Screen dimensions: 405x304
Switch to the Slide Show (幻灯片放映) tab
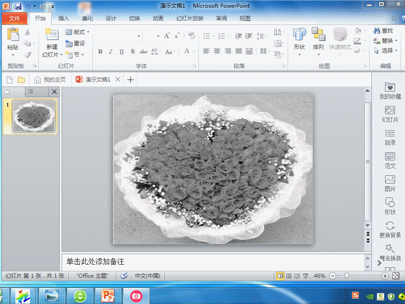(x=189, y=18)
